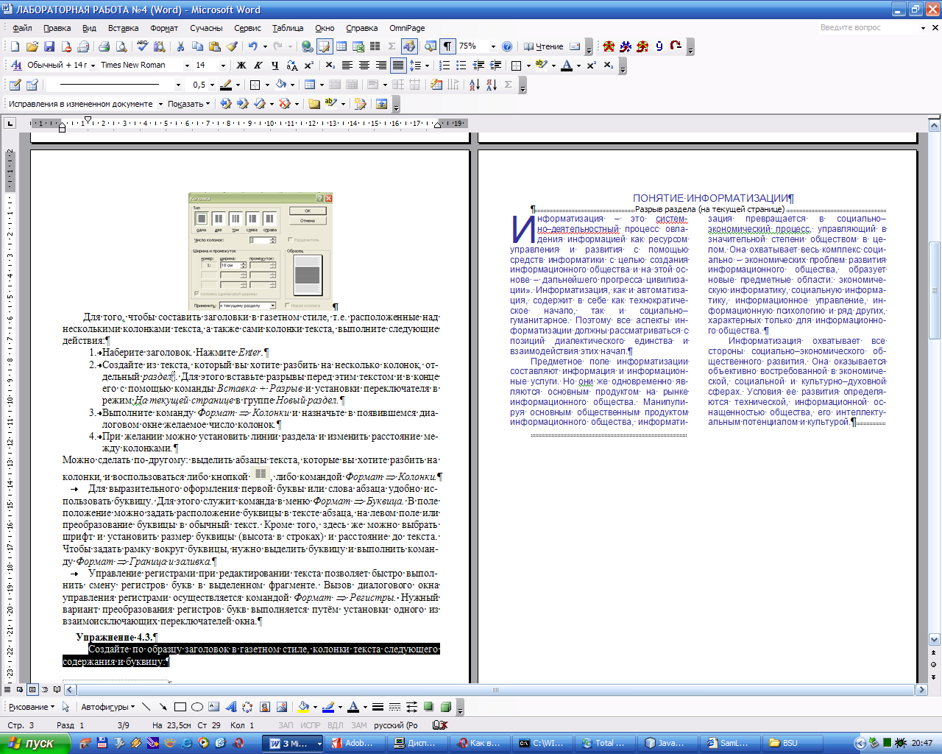Click the Чтение reading layout button
Screen dimensions: 942x754
pyautogui.click(x=544, y=46)
